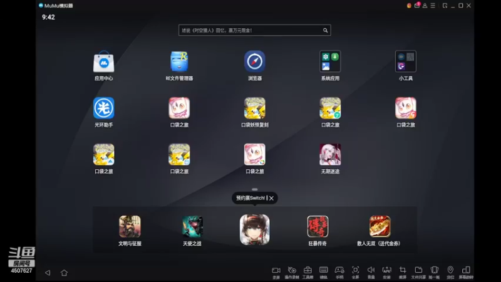
Task: Click the 9:42 clock text
Action: (48, 18)
